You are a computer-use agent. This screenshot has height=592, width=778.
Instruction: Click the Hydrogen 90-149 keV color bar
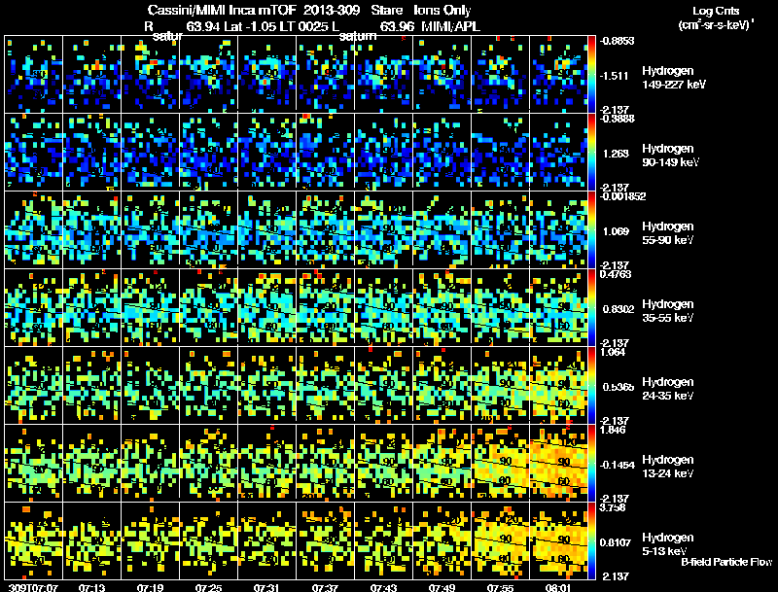[x=591, y=152]
